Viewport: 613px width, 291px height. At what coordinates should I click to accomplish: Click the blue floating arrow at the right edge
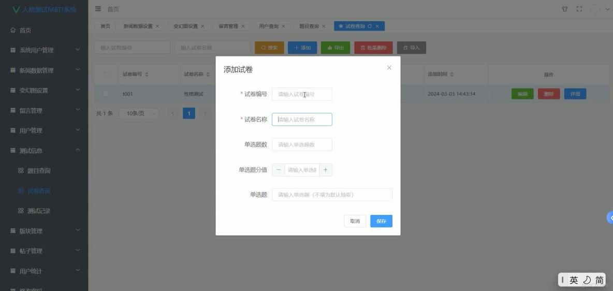coord(610,217)
